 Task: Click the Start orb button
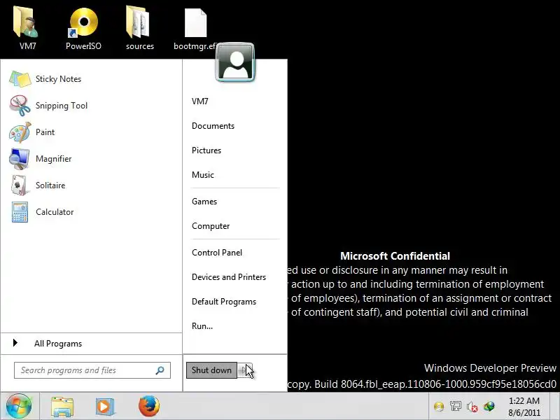[19, 406]
